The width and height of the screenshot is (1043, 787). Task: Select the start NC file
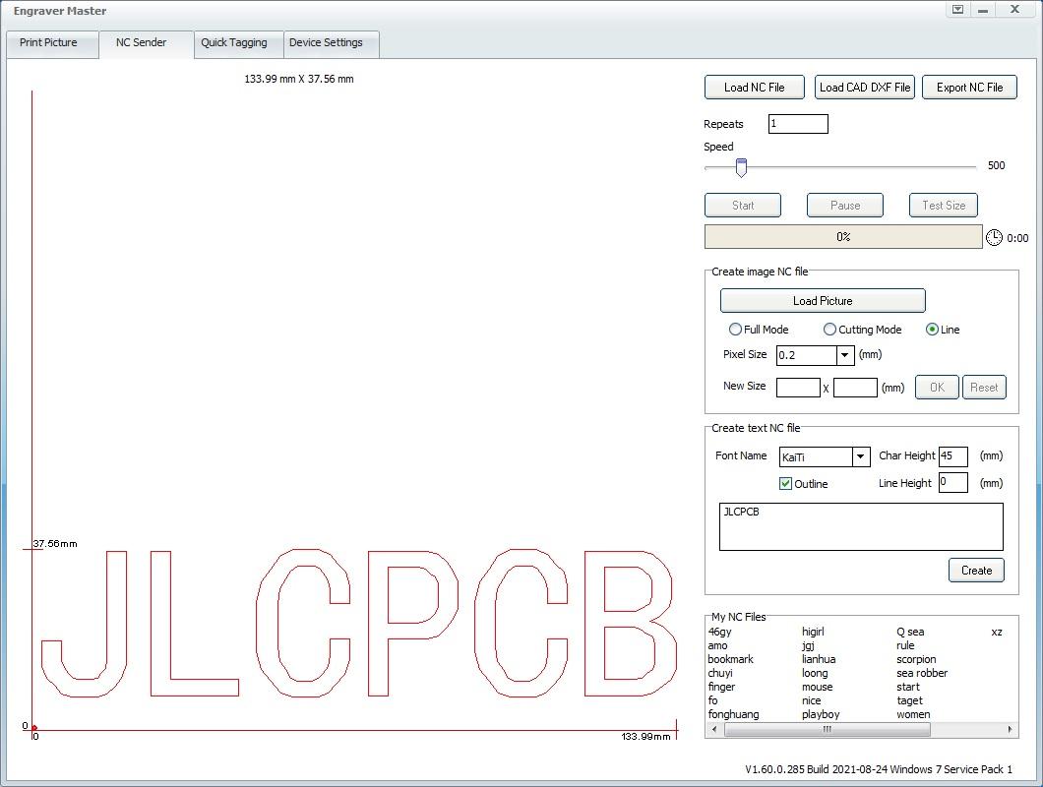908,688
